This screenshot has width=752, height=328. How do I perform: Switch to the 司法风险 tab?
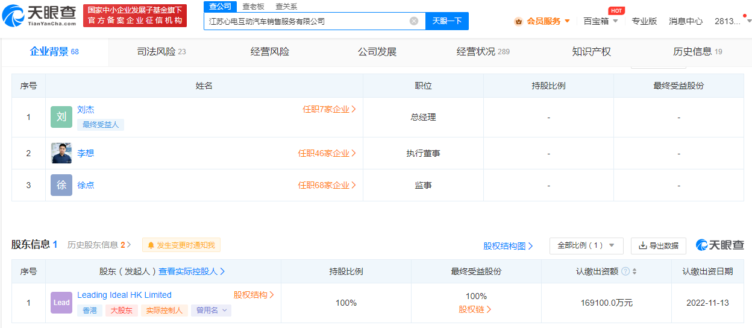tap(161, 52)
